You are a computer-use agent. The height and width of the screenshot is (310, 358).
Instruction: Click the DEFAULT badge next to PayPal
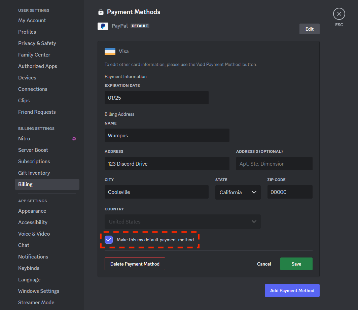140,26
